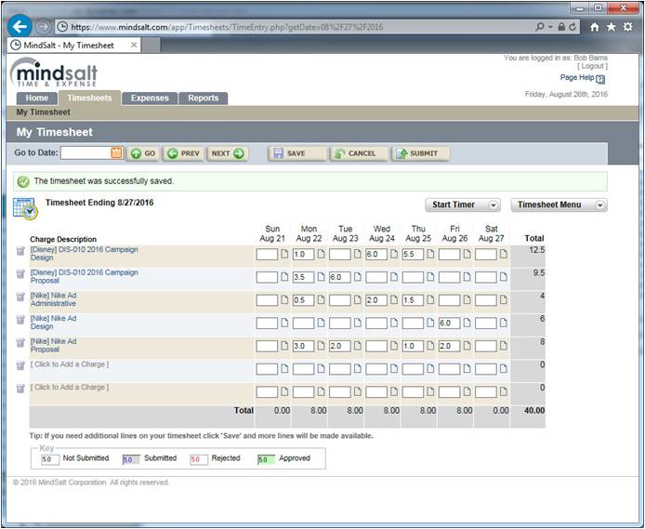Click the Logout link
This screenshot has height=529, width=645.
[592, 66]
